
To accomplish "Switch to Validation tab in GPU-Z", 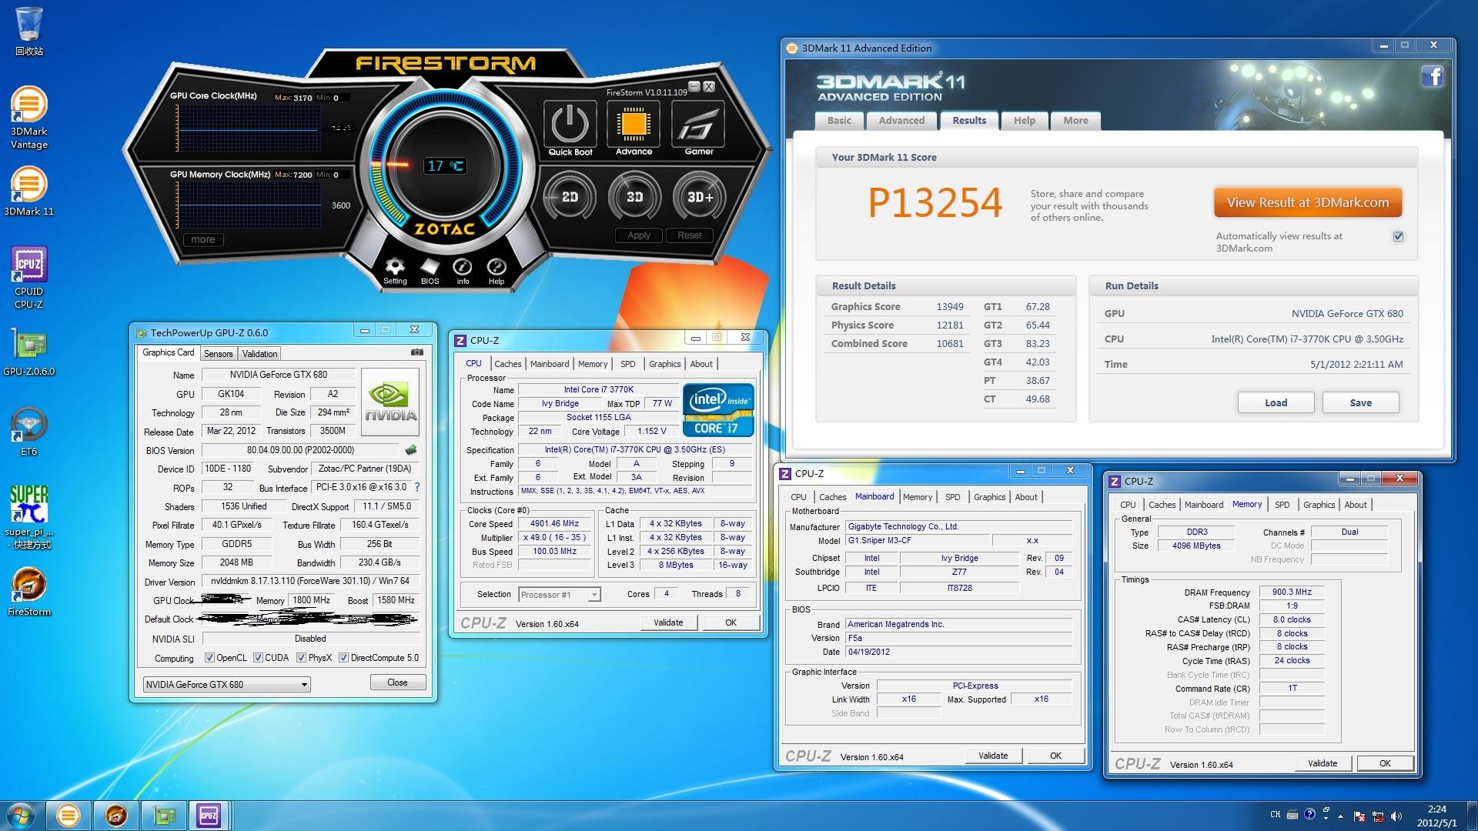I will pos(259,354).
